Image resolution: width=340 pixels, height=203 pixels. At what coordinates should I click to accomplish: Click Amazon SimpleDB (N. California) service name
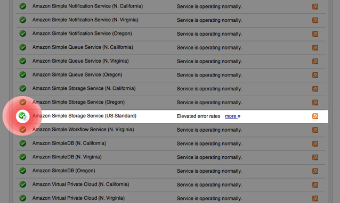[69, 143]
